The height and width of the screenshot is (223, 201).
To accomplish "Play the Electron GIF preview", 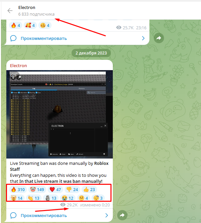I will 59,114.
